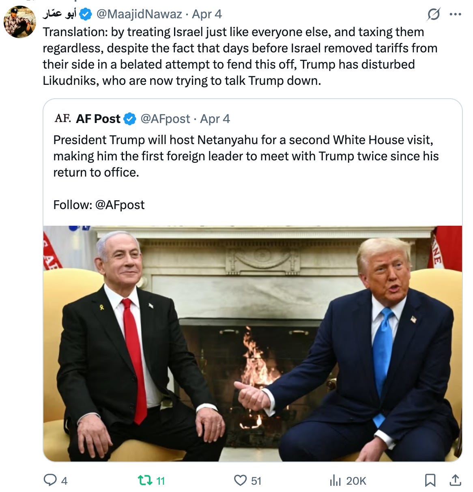Click the @AFpost handle in quoted header
473x492 pixels.
pos(165,119)
